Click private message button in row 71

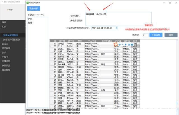135,54
